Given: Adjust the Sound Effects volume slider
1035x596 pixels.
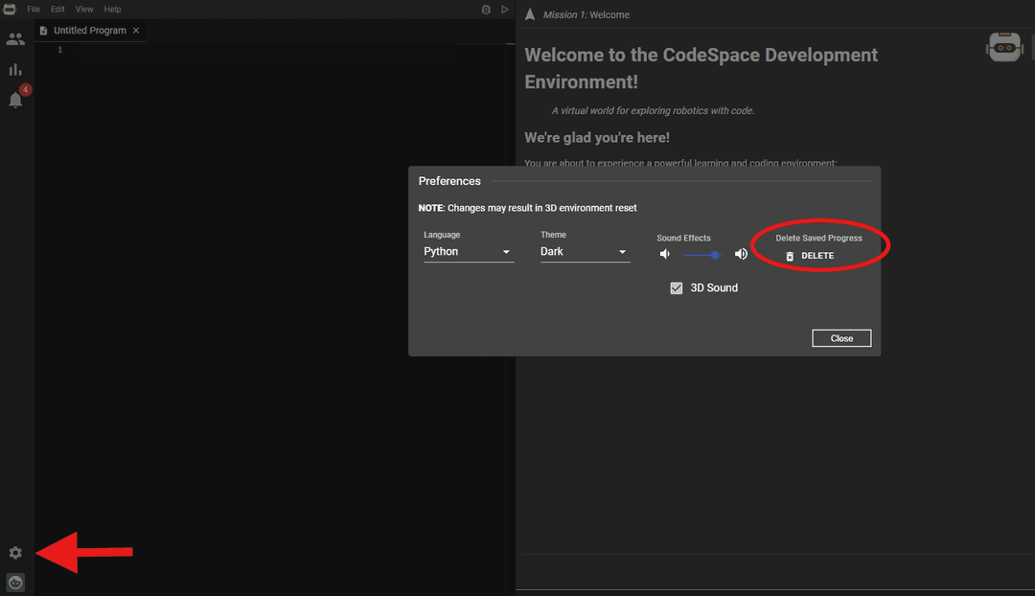Looking at the screenshot, I should [x=702, y=255].
